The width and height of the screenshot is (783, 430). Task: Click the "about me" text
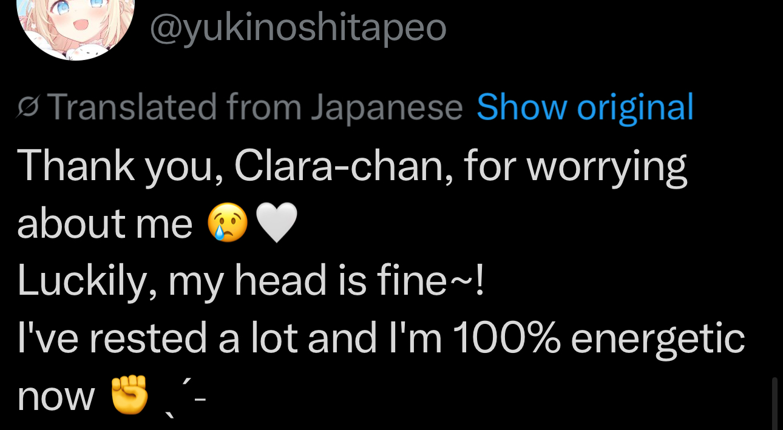(104, 223)
